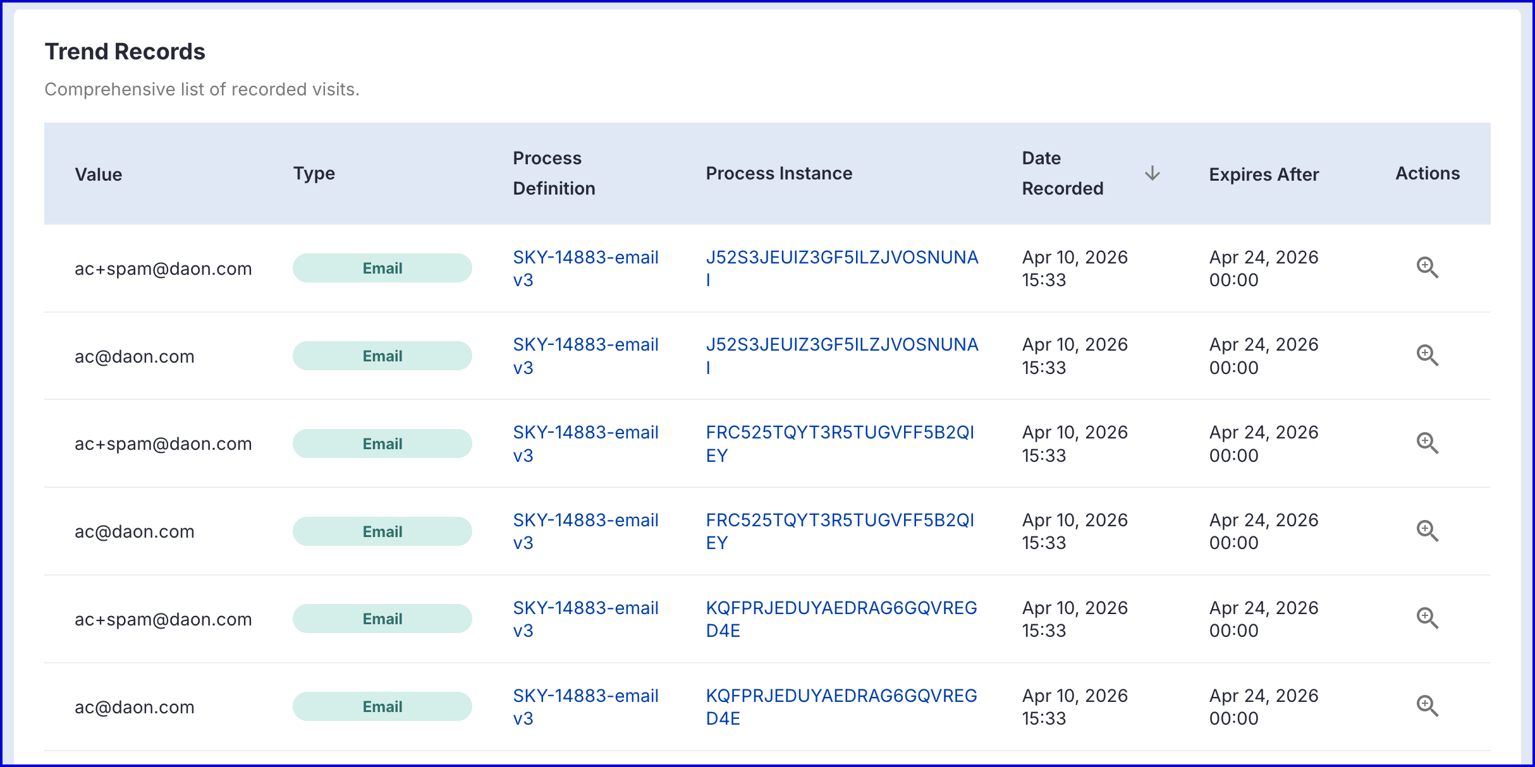The width and height of the screenshot is (1535, 767).
Task: Click the Process Definition column header
Action: point(554,173)
